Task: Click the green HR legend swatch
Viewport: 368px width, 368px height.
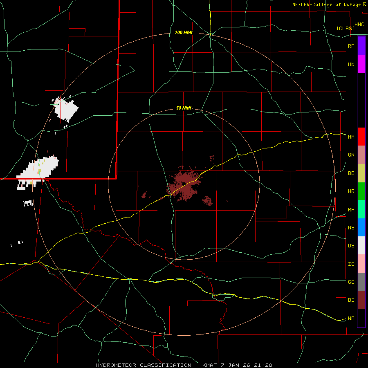Action: 361,191
